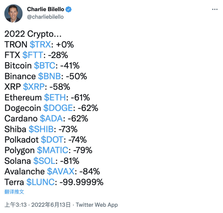Click the $SHIB cashtag link
Image resolution: width=223 pixels, height=213 pixels.
point(41,129)
